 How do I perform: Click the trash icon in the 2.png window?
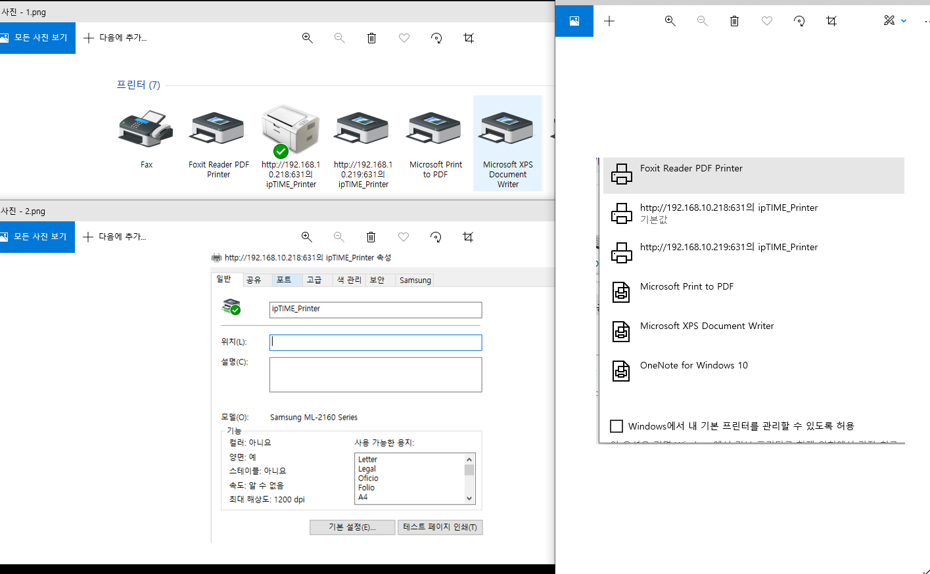point(371,237)
